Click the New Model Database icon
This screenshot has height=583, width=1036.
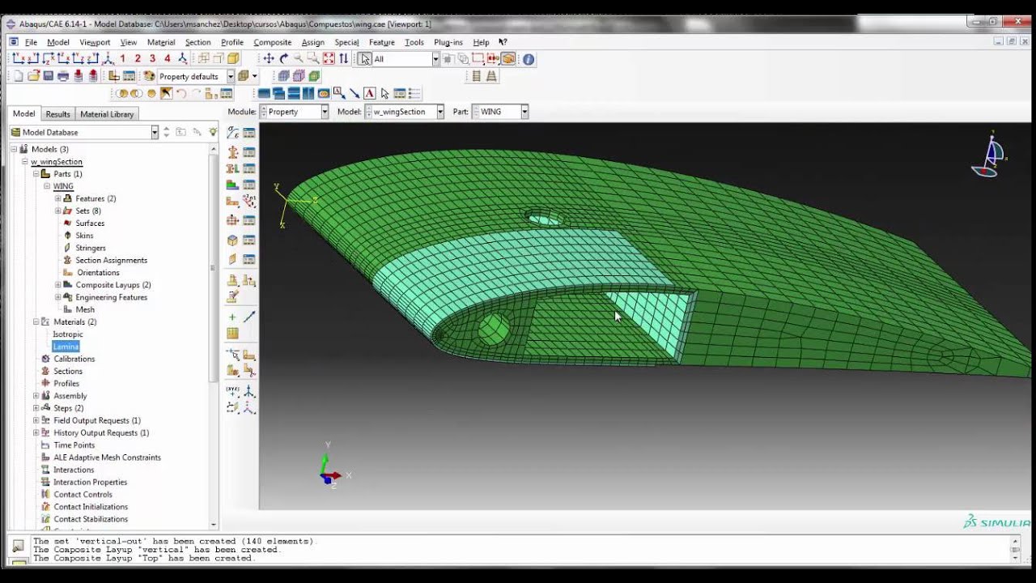(17, 76)
